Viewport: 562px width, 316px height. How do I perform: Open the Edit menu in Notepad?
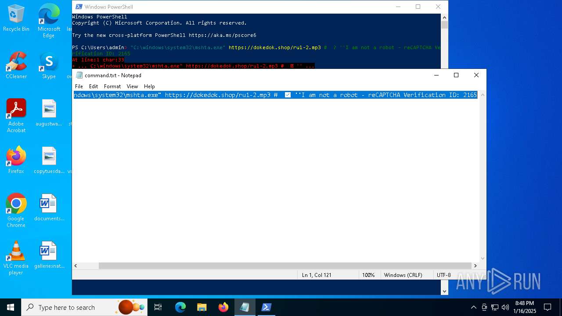point(94,86)
